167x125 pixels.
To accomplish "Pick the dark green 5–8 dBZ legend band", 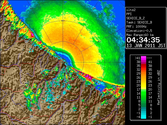I will coord(144,105).
